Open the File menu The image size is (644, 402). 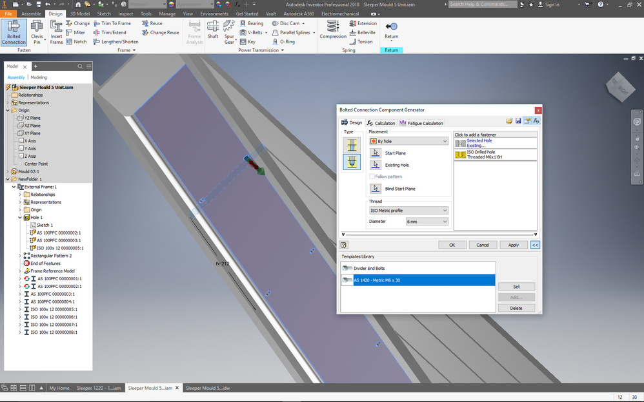coord(8,14)
